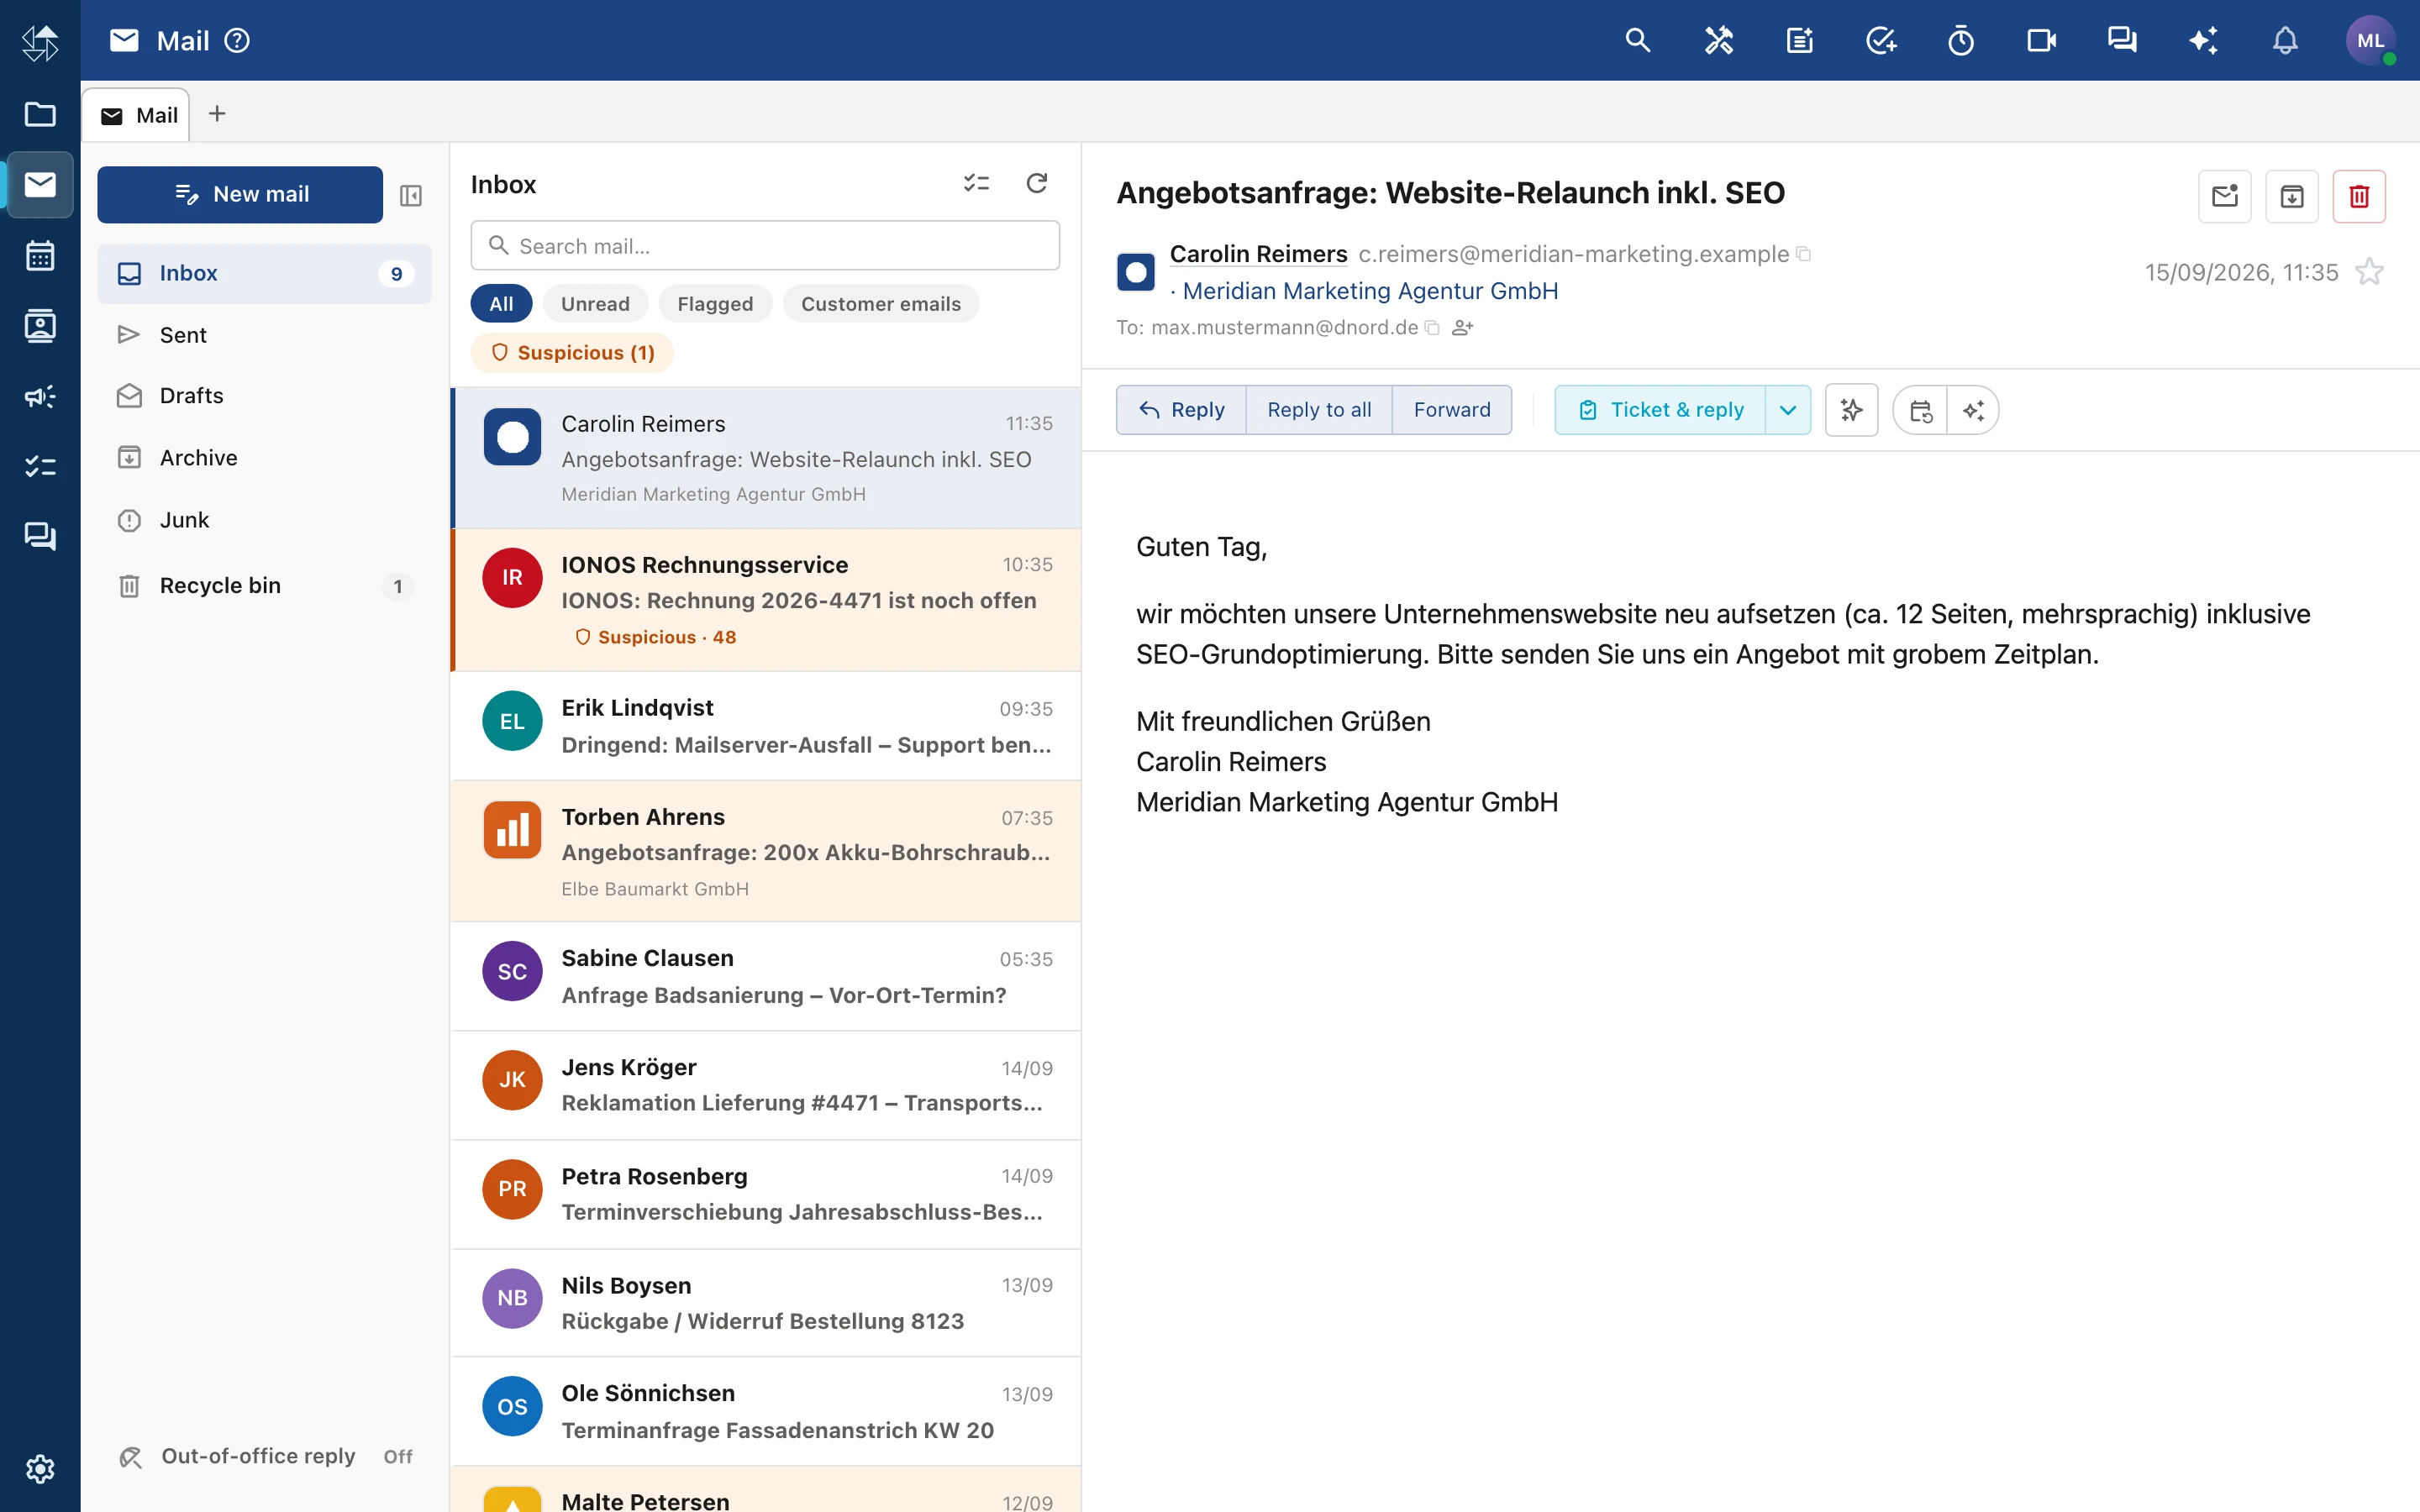Open the notes icon in top bar
2420x1512 pixels.
click(x=1799, y=40)
